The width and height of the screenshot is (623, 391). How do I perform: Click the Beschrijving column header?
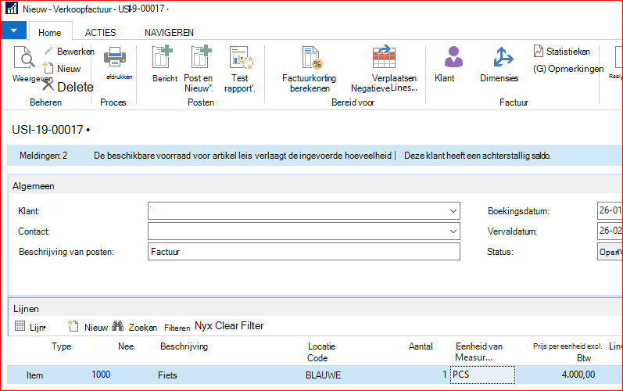pos(184,346)
